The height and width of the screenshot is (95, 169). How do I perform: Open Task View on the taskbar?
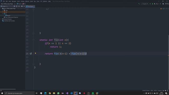coord(36,93)
